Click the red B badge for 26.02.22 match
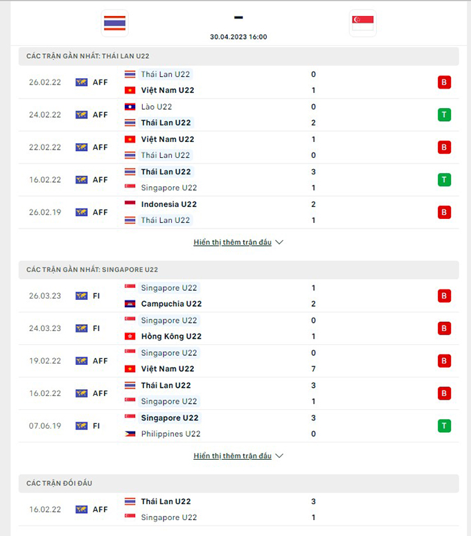The height and width of the screenshot is (536, 471). point(444,82)
